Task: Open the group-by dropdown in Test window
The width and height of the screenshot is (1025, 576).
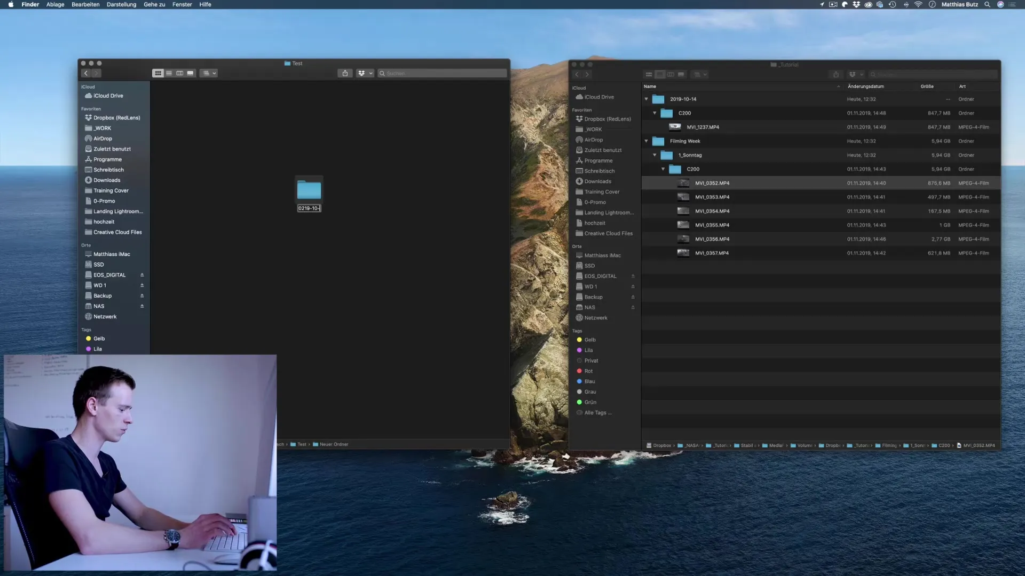Action: pos(209,73)
